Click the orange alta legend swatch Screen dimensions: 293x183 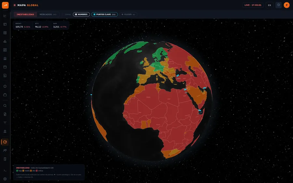[31, 171]
